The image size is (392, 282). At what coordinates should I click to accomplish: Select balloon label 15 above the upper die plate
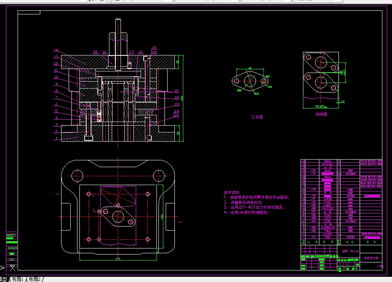tap(95, 52)
